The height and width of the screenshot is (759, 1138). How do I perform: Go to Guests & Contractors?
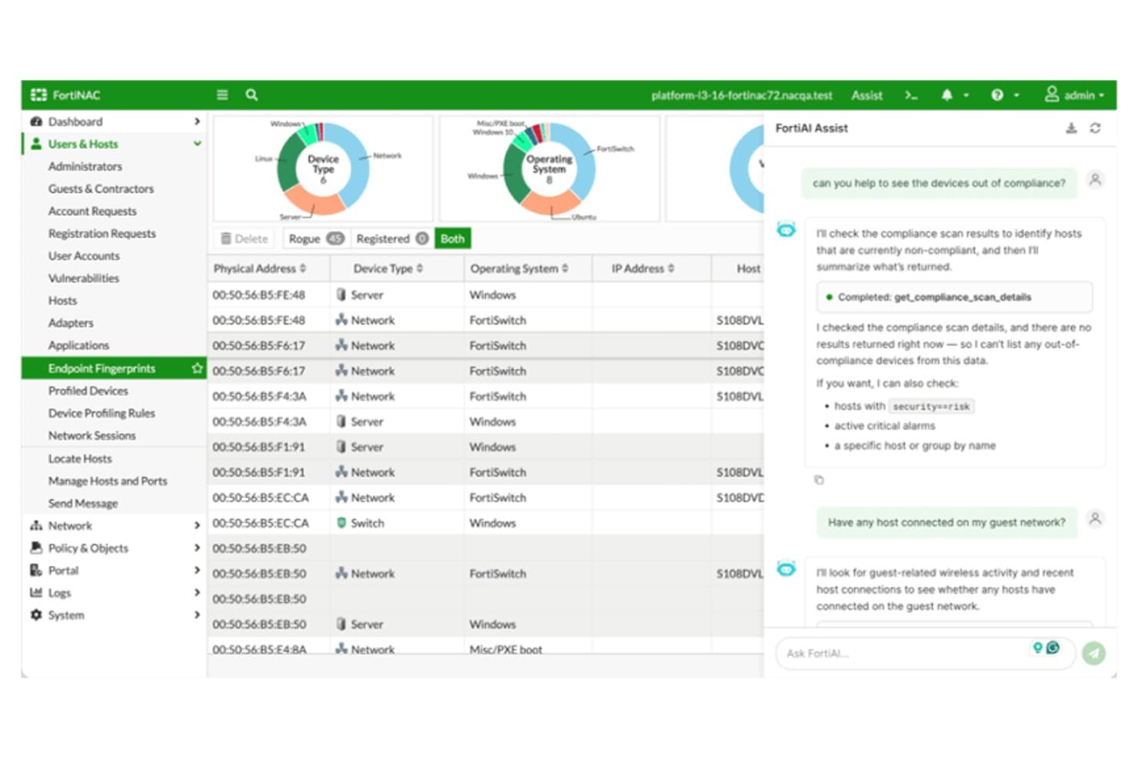pos(101,188)
